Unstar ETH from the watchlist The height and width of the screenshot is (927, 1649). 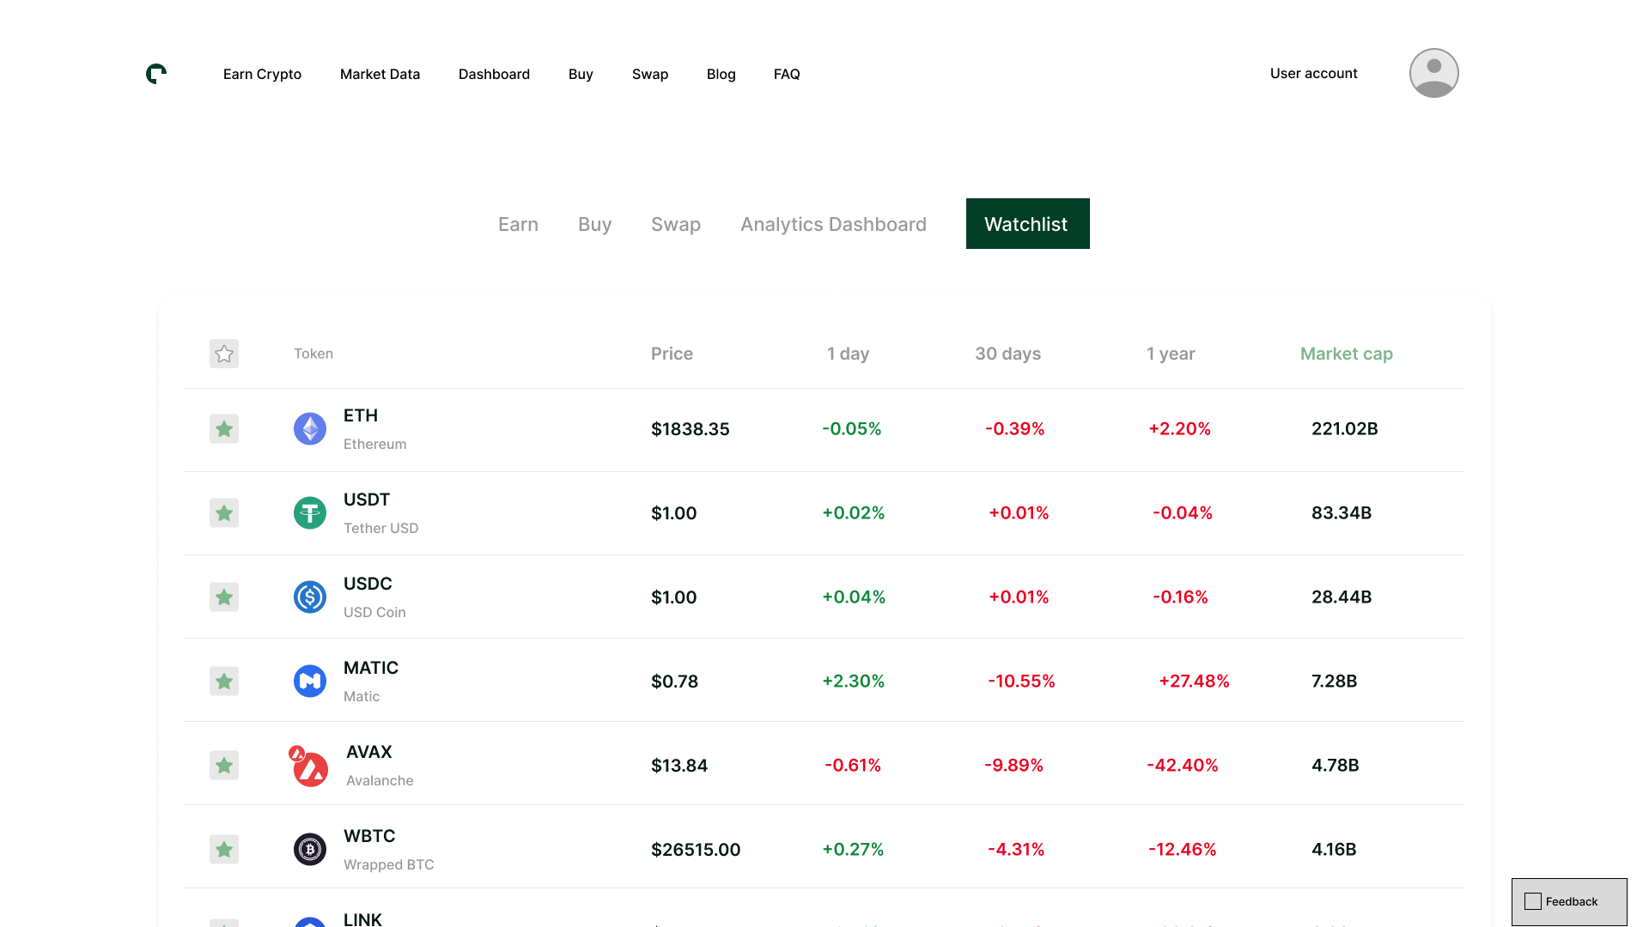click(224, 428)
